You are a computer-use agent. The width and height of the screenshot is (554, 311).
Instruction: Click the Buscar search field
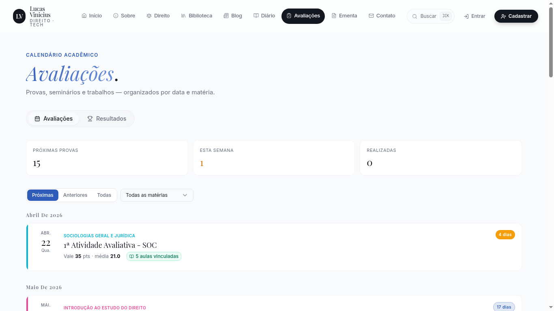click(431, 16)
